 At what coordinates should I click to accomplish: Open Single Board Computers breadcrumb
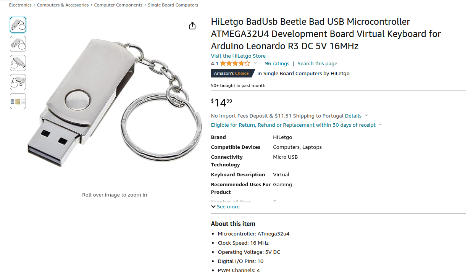[173, 5]
